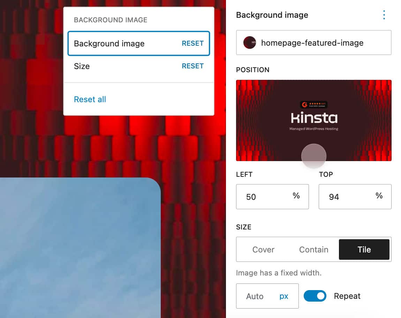
Task: Switch size mode to Cover
Action: click(x=264, y=249)
